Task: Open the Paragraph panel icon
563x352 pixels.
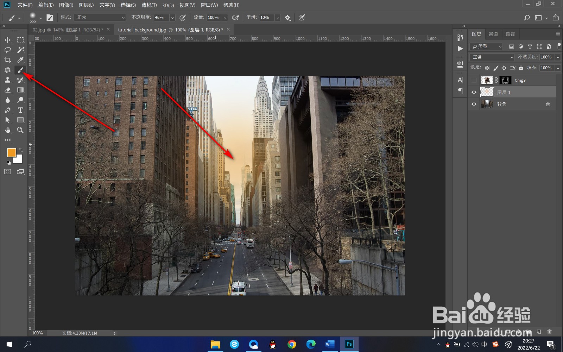Action: tap(460, 91)
